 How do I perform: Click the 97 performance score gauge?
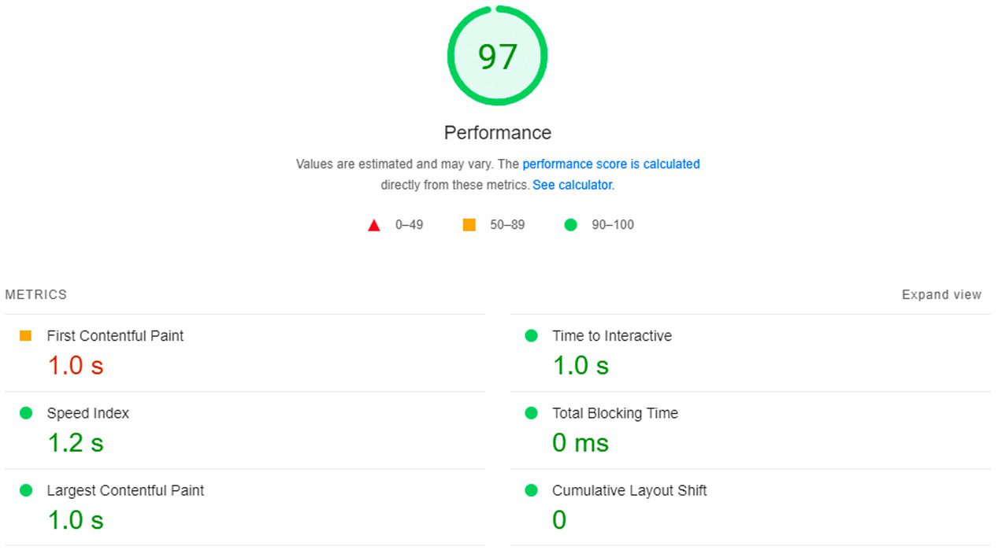click(x=498, y=56)
